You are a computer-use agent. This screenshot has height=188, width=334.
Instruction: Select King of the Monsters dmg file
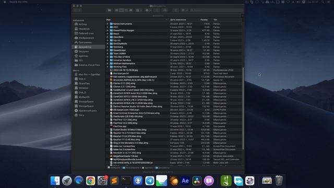174,143
